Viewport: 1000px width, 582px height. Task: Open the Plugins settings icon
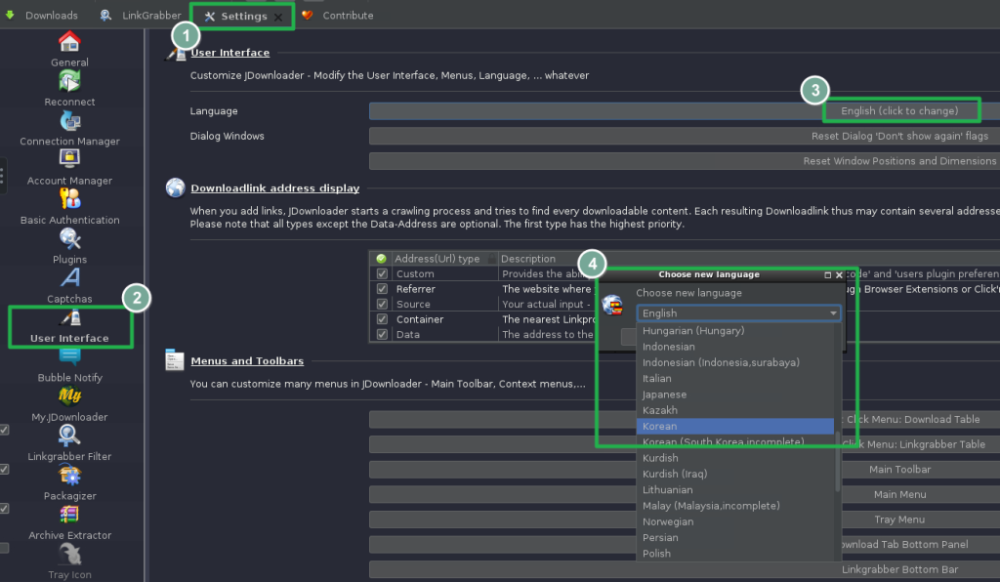pos(69,239)
